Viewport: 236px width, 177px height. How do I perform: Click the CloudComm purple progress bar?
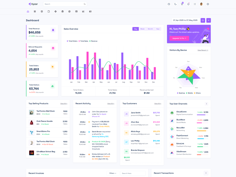click(x=201, y=115)
